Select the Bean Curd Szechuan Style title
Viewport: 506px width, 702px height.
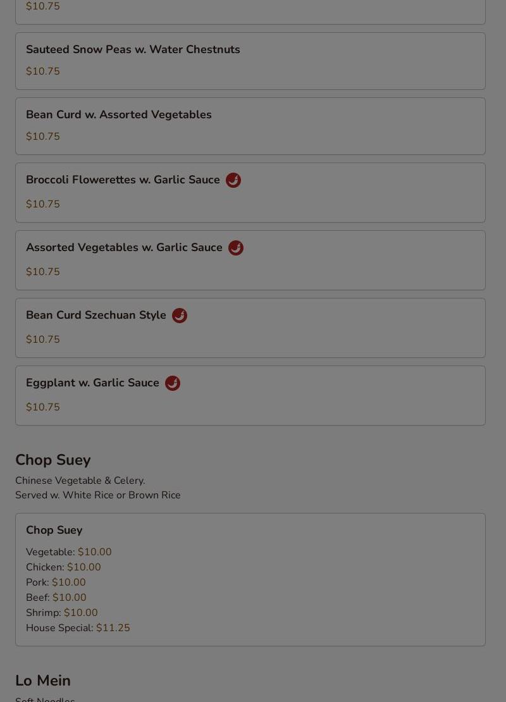pos(96,315)
